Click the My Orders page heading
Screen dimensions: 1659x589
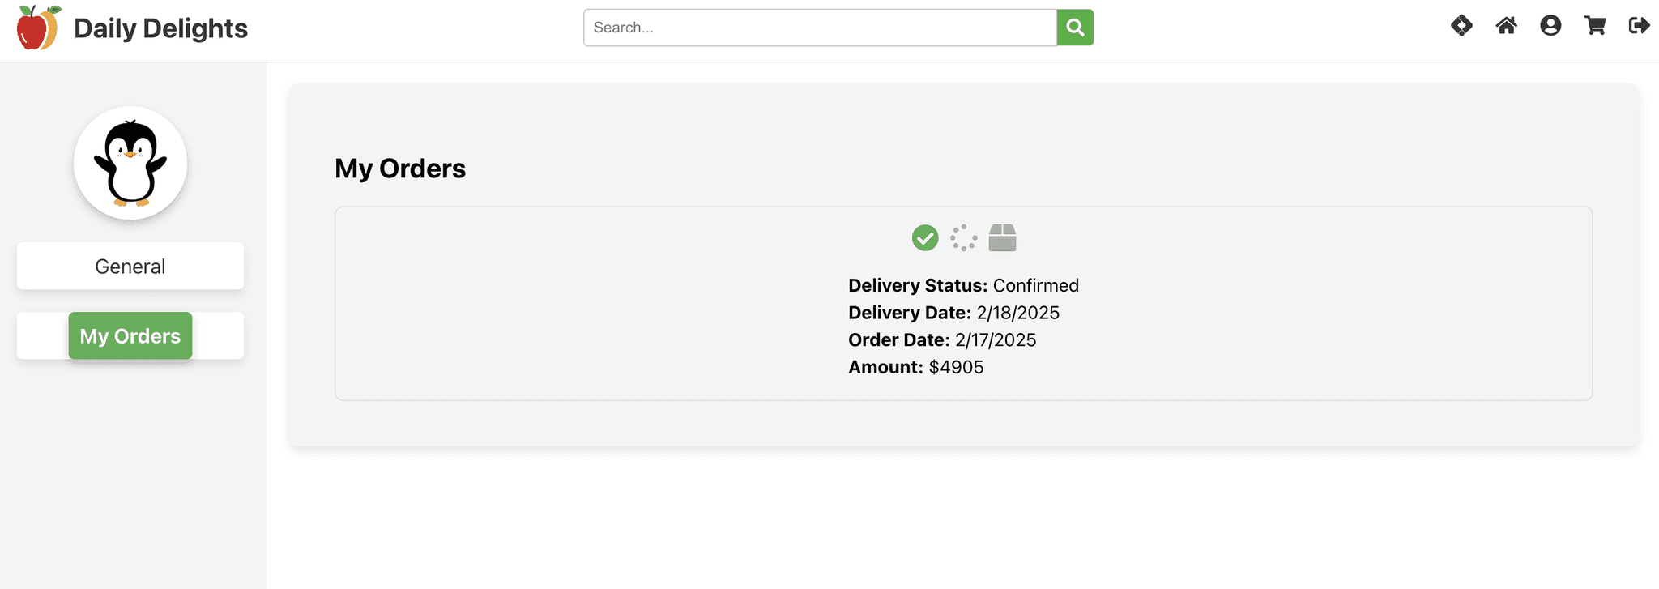pyautogui.click(x=400, y=169)
